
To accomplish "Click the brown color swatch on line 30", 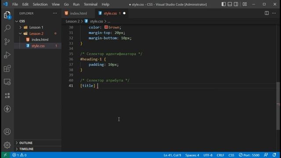I will (106, 27).
